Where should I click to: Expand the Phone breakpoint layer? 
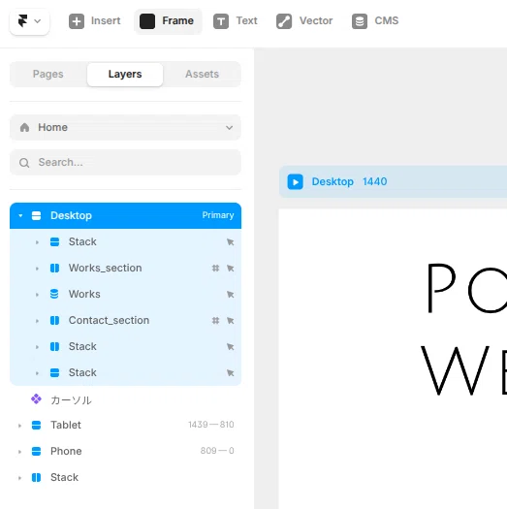click(19, 452)
